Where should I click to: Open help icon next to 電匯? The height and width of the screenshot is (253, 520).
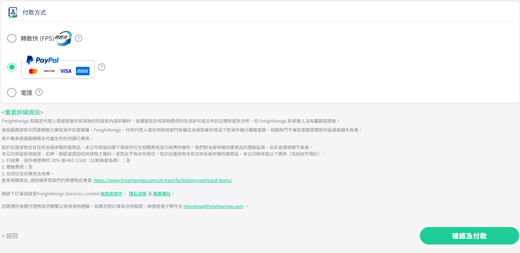click(39, 92)
